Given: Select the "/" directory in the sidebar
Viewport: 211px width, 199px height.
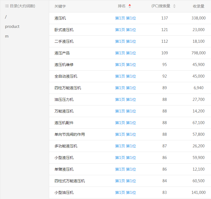Looking at the screenshot, I should pyautogui.click(x=6, y=17).
